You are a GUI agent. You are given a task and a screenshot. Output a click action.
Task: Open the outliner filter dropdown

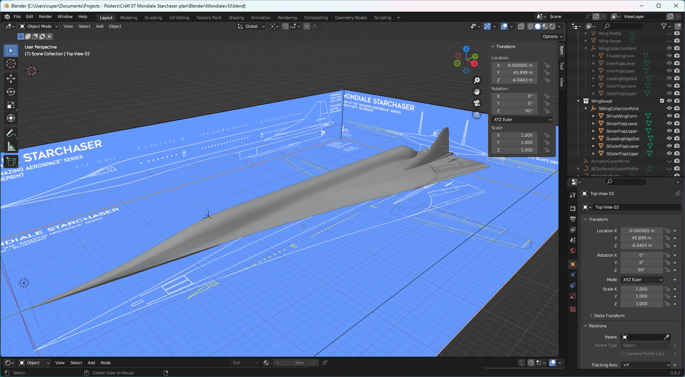click(666, 26)
